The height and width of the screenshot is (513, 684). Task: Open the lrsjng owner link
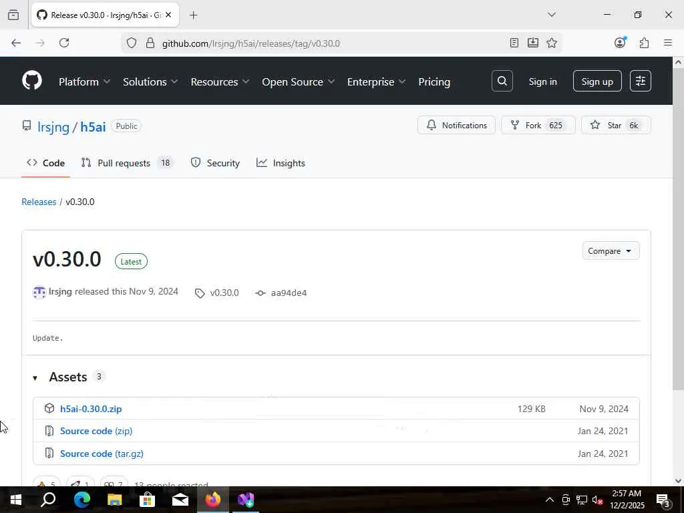click(53, 126)
